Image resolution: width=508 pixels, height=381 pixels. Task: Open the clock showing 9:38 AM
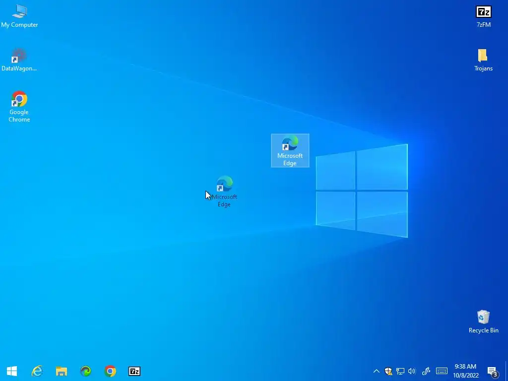pos(465,371)
